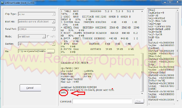Click segment list vertical scrollbar thumb
Viewport: 182px width, 108px height.
tap(177, 51)
